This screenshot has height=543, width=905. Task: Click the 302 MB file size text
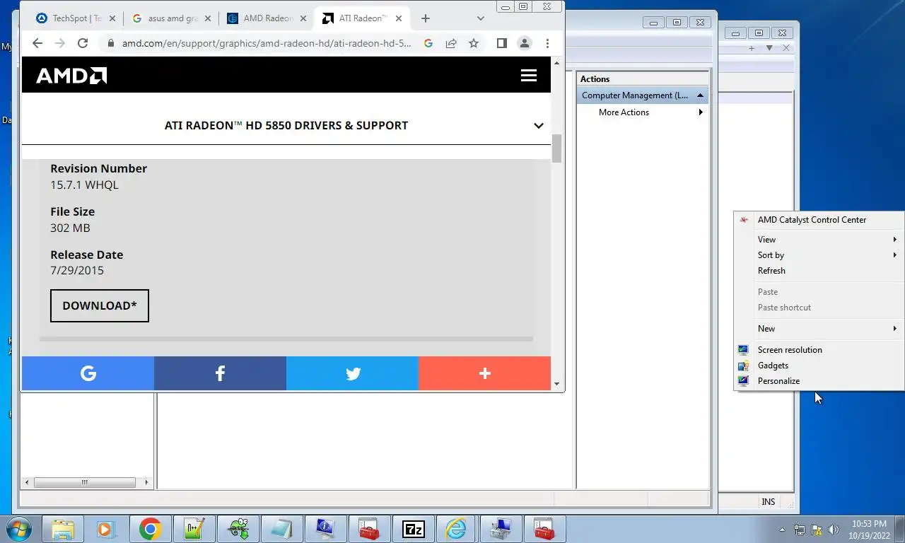[70, 228]
